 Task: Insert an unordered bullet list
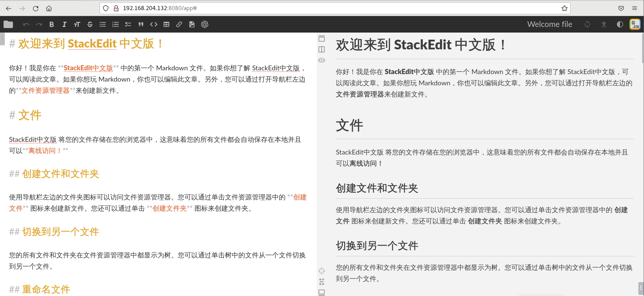click(x=103, y=24)
